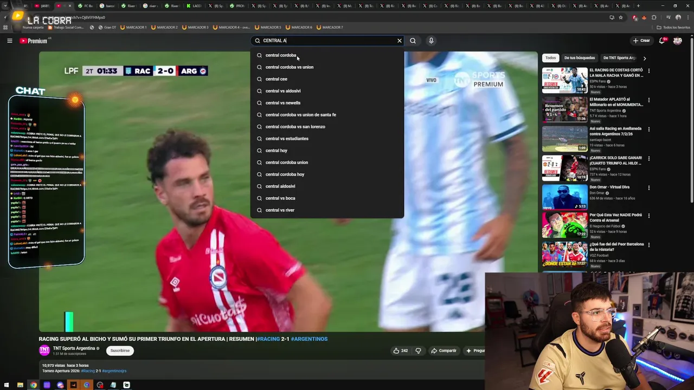Choose suggestion 'central cordoba'
Viewport: 694px width, 390px height.
(327, 55)
